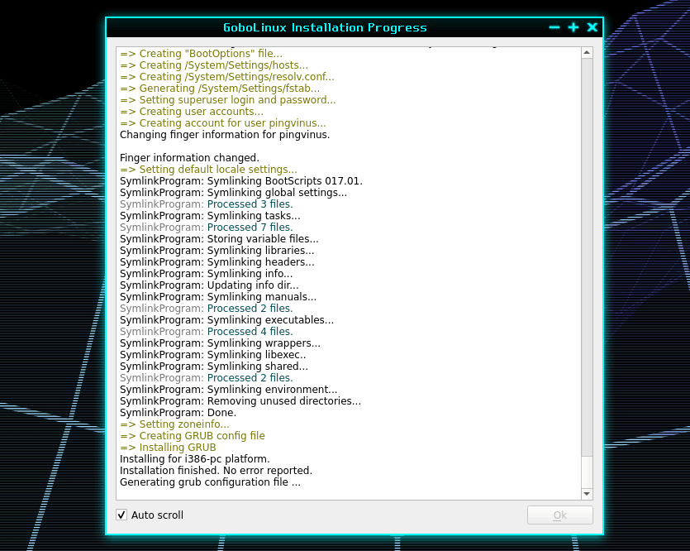Viewport: 690px width, 551px height.
Task: Click the Processed 7 files line
Action: pyautogui.click(x=207, y=228)
